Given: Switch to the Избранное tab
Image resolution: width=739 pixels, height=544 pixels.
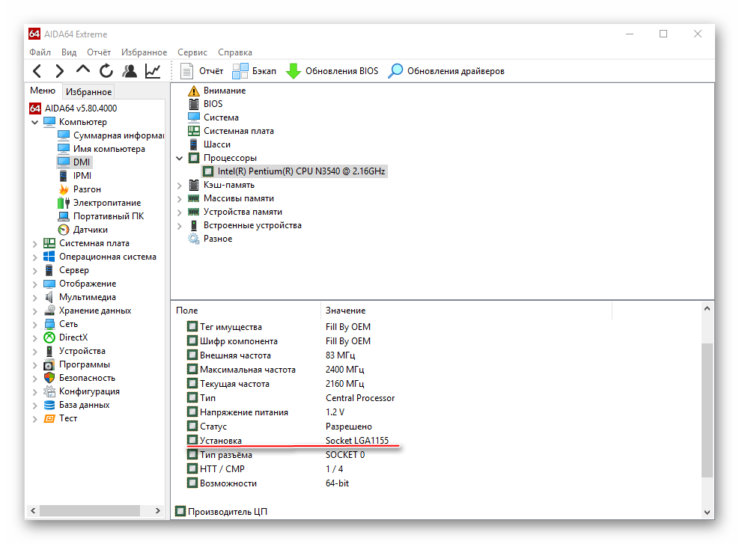Looking at the screenshot, I should click(x=88, y=92).
